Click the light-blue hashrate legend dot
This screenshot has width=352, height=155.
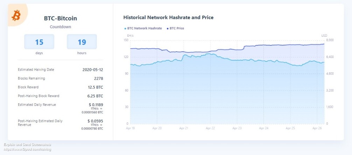click(x=125, y=29)
